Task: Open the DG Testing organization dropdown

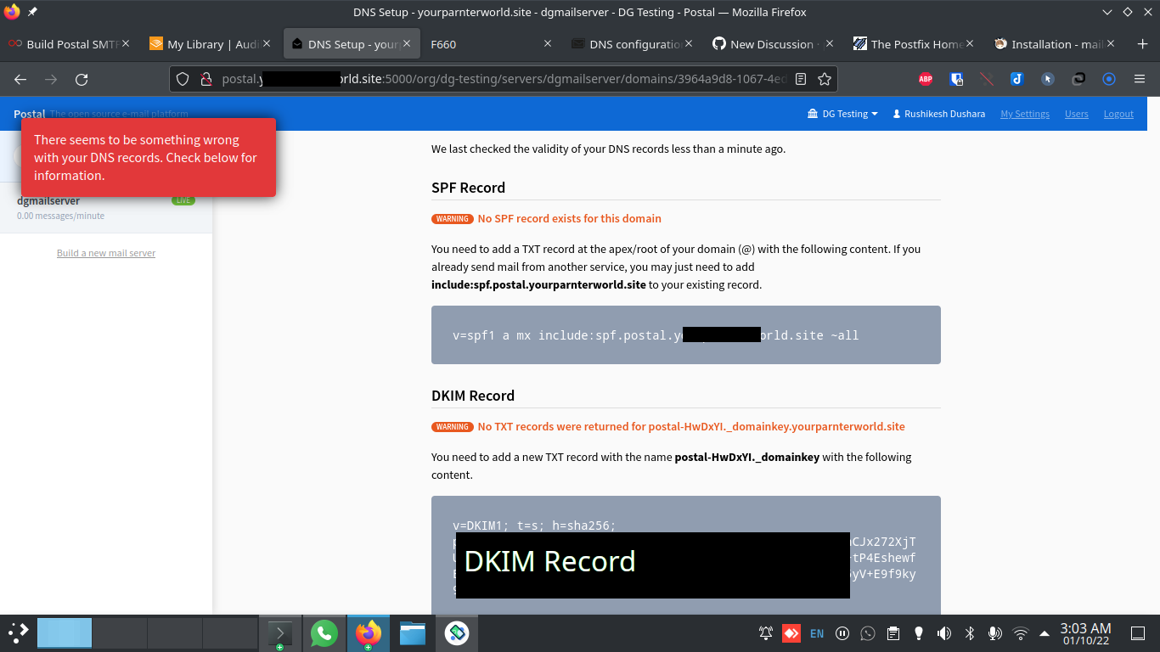Action: coord(842,114)
